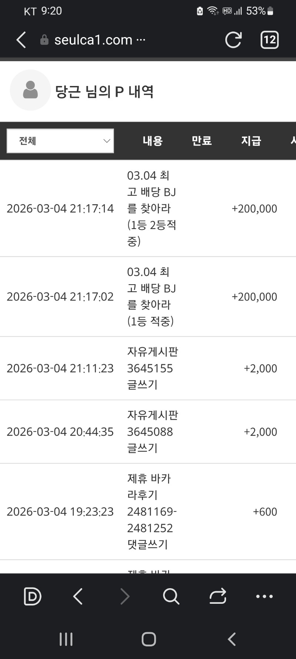The image size is (296, 659).
Task: Reload the page with the refresh icon
Action: (233, 40)
